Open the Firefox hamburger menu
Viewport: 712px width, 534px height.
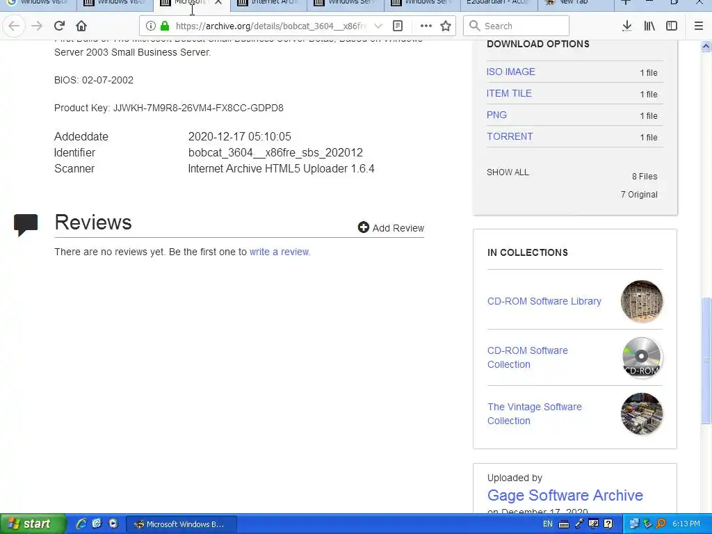pyautogui.click(x=699, y=26)
